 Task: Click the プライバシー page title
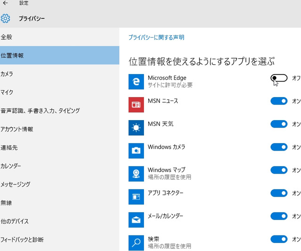(x=32, y=19)
